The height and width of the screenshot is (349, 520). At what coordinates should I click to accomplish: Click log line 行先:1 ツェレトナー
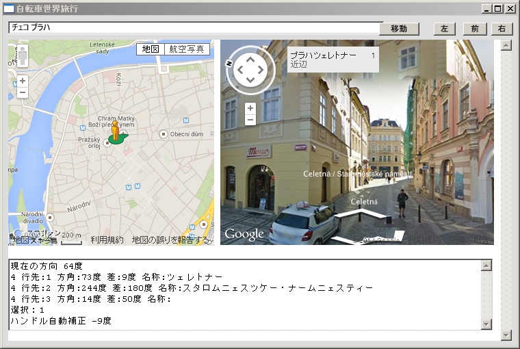pos(116,277)
